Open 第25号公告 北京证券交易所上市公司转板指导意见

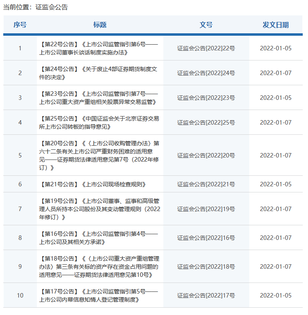coord(99,123)
